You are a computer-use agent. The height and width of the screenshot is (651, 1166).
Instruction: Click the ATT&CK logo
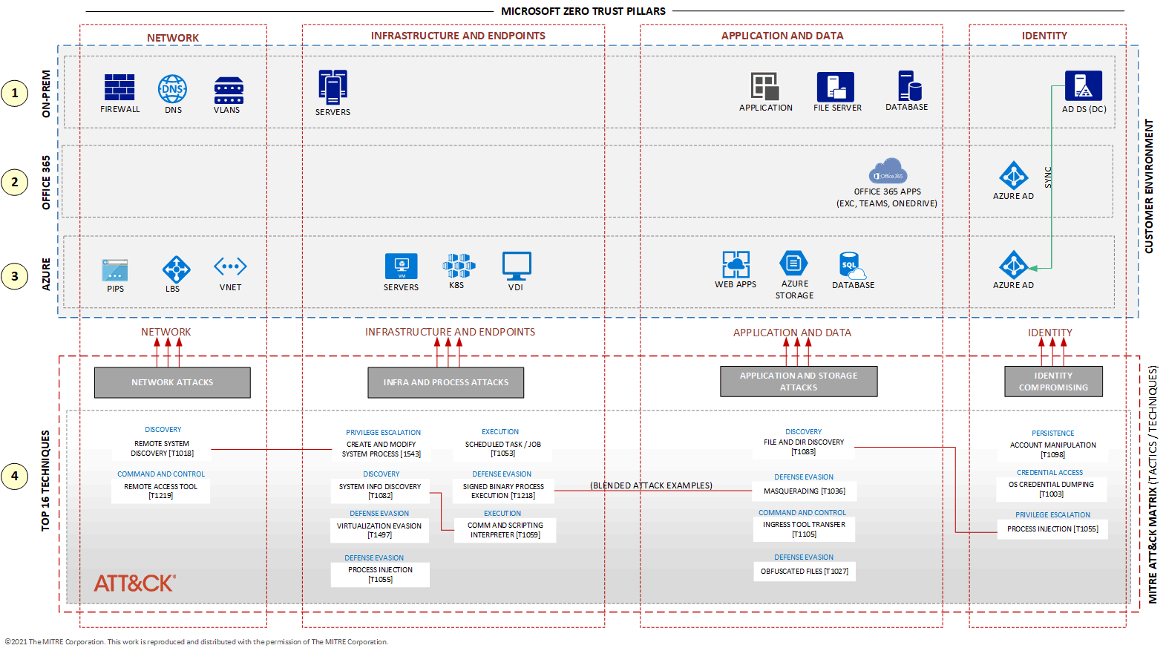point(135,583)
